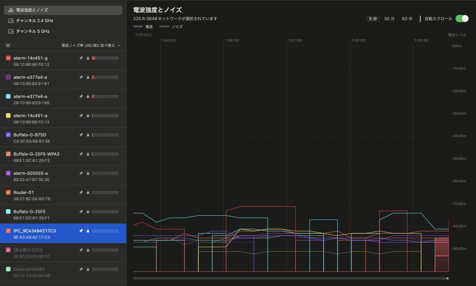Select the DaikinAP49667 network row
Screen dimensions: 476x286
(44, 272)
